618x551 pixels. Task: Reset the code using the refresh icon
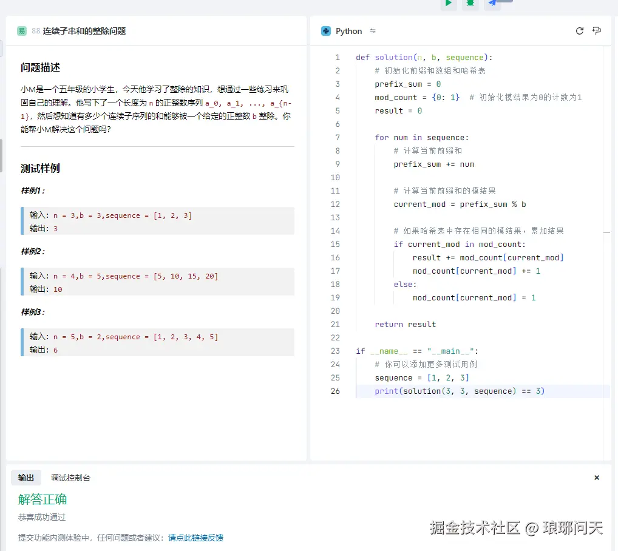[579, 30]
